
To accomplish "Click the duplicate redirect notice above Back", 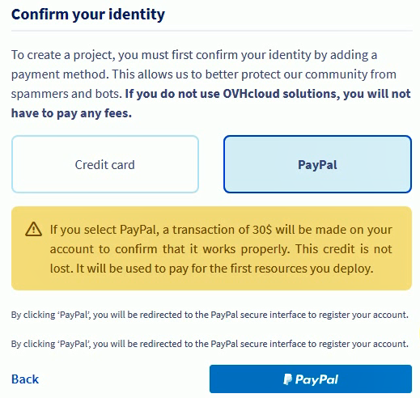I will pyautogui.click(x=210, y=344).
